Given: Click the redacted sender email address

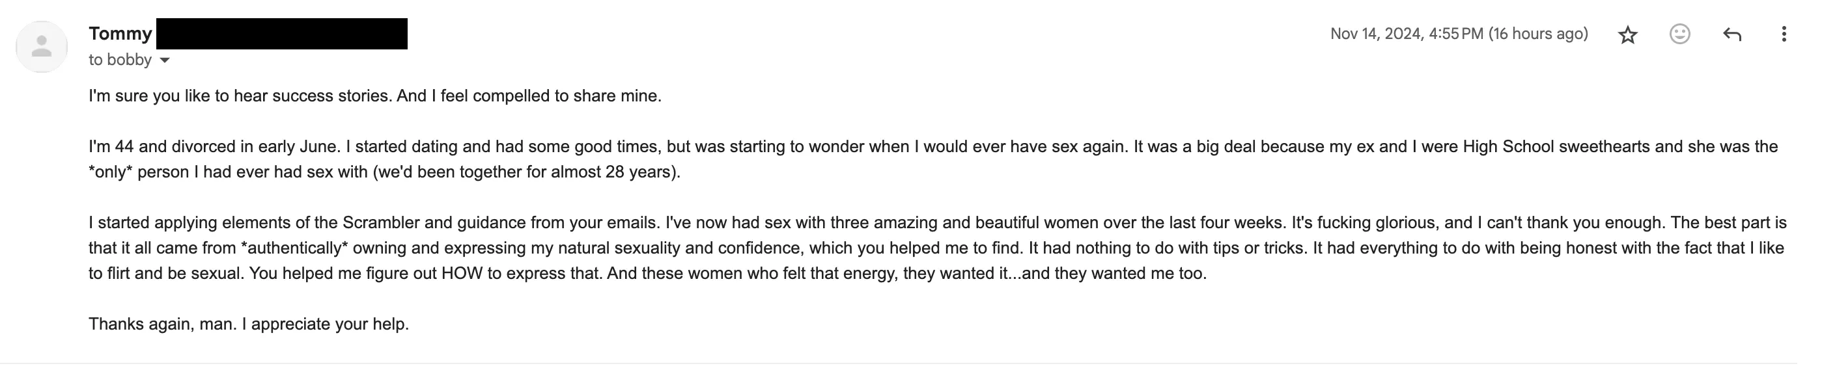Looking at the screenshot, I should click(x=281, y=34).
